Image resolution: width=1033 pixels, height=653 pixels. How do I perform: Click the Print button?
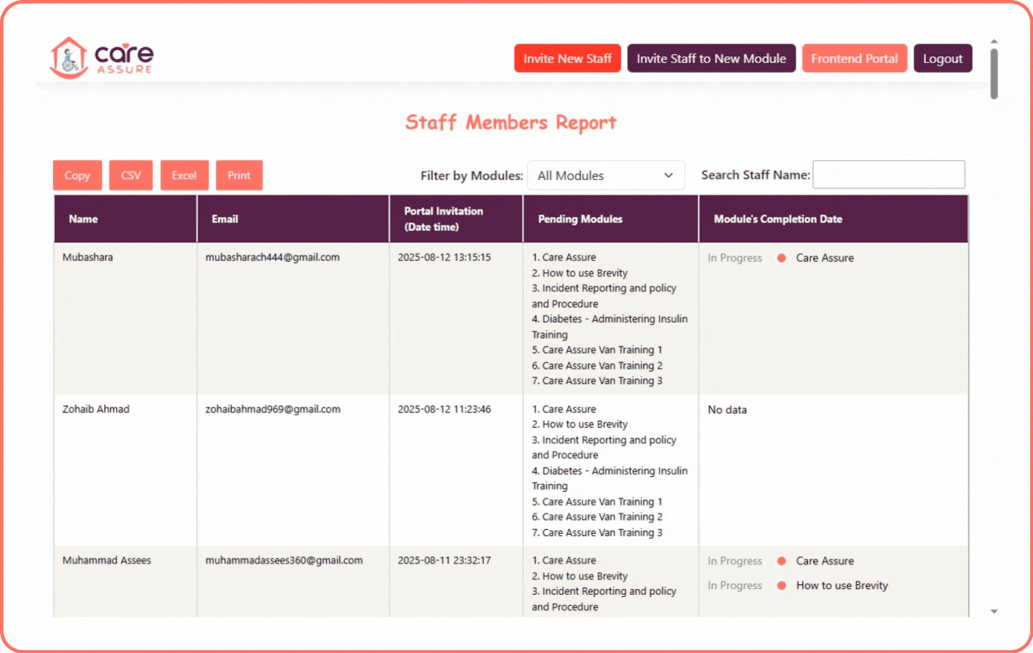pyautogui.click(x=239, y=175)
